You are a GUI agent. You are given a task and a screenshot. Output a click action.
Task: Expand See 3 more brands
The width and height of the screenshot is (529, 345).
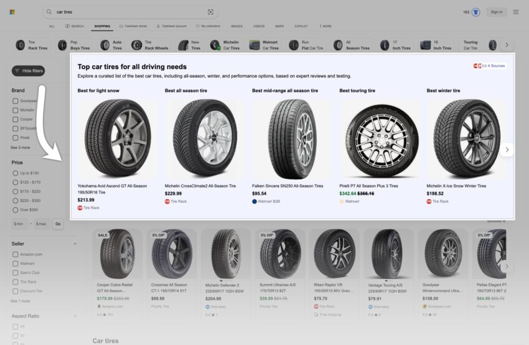click(x=21, y=148)
